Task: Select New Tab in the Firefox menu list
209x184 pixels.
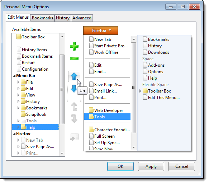Action: tap(100, 39)
